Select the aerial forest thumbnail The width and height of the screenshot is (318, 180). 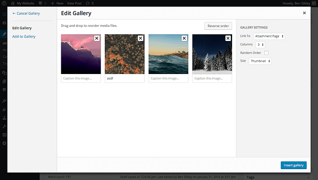125,54
